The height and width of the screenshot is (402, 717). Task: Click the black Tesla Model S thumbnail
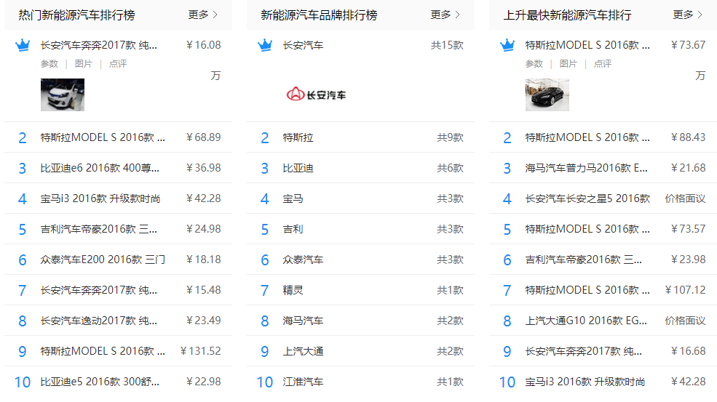(547, 95)
